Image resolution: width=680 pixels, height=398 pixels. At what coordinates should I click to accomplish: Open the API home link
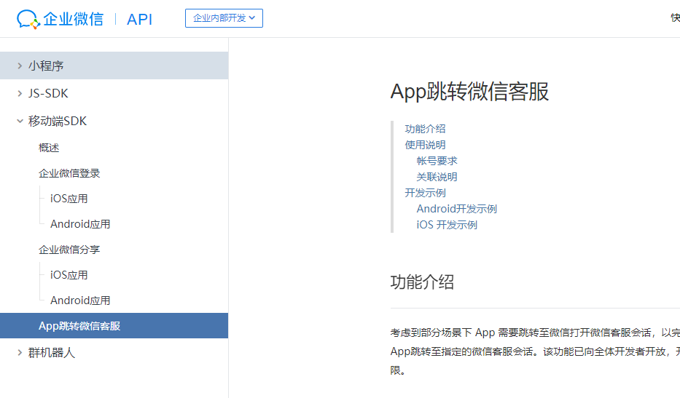click(x=140, y=20)
